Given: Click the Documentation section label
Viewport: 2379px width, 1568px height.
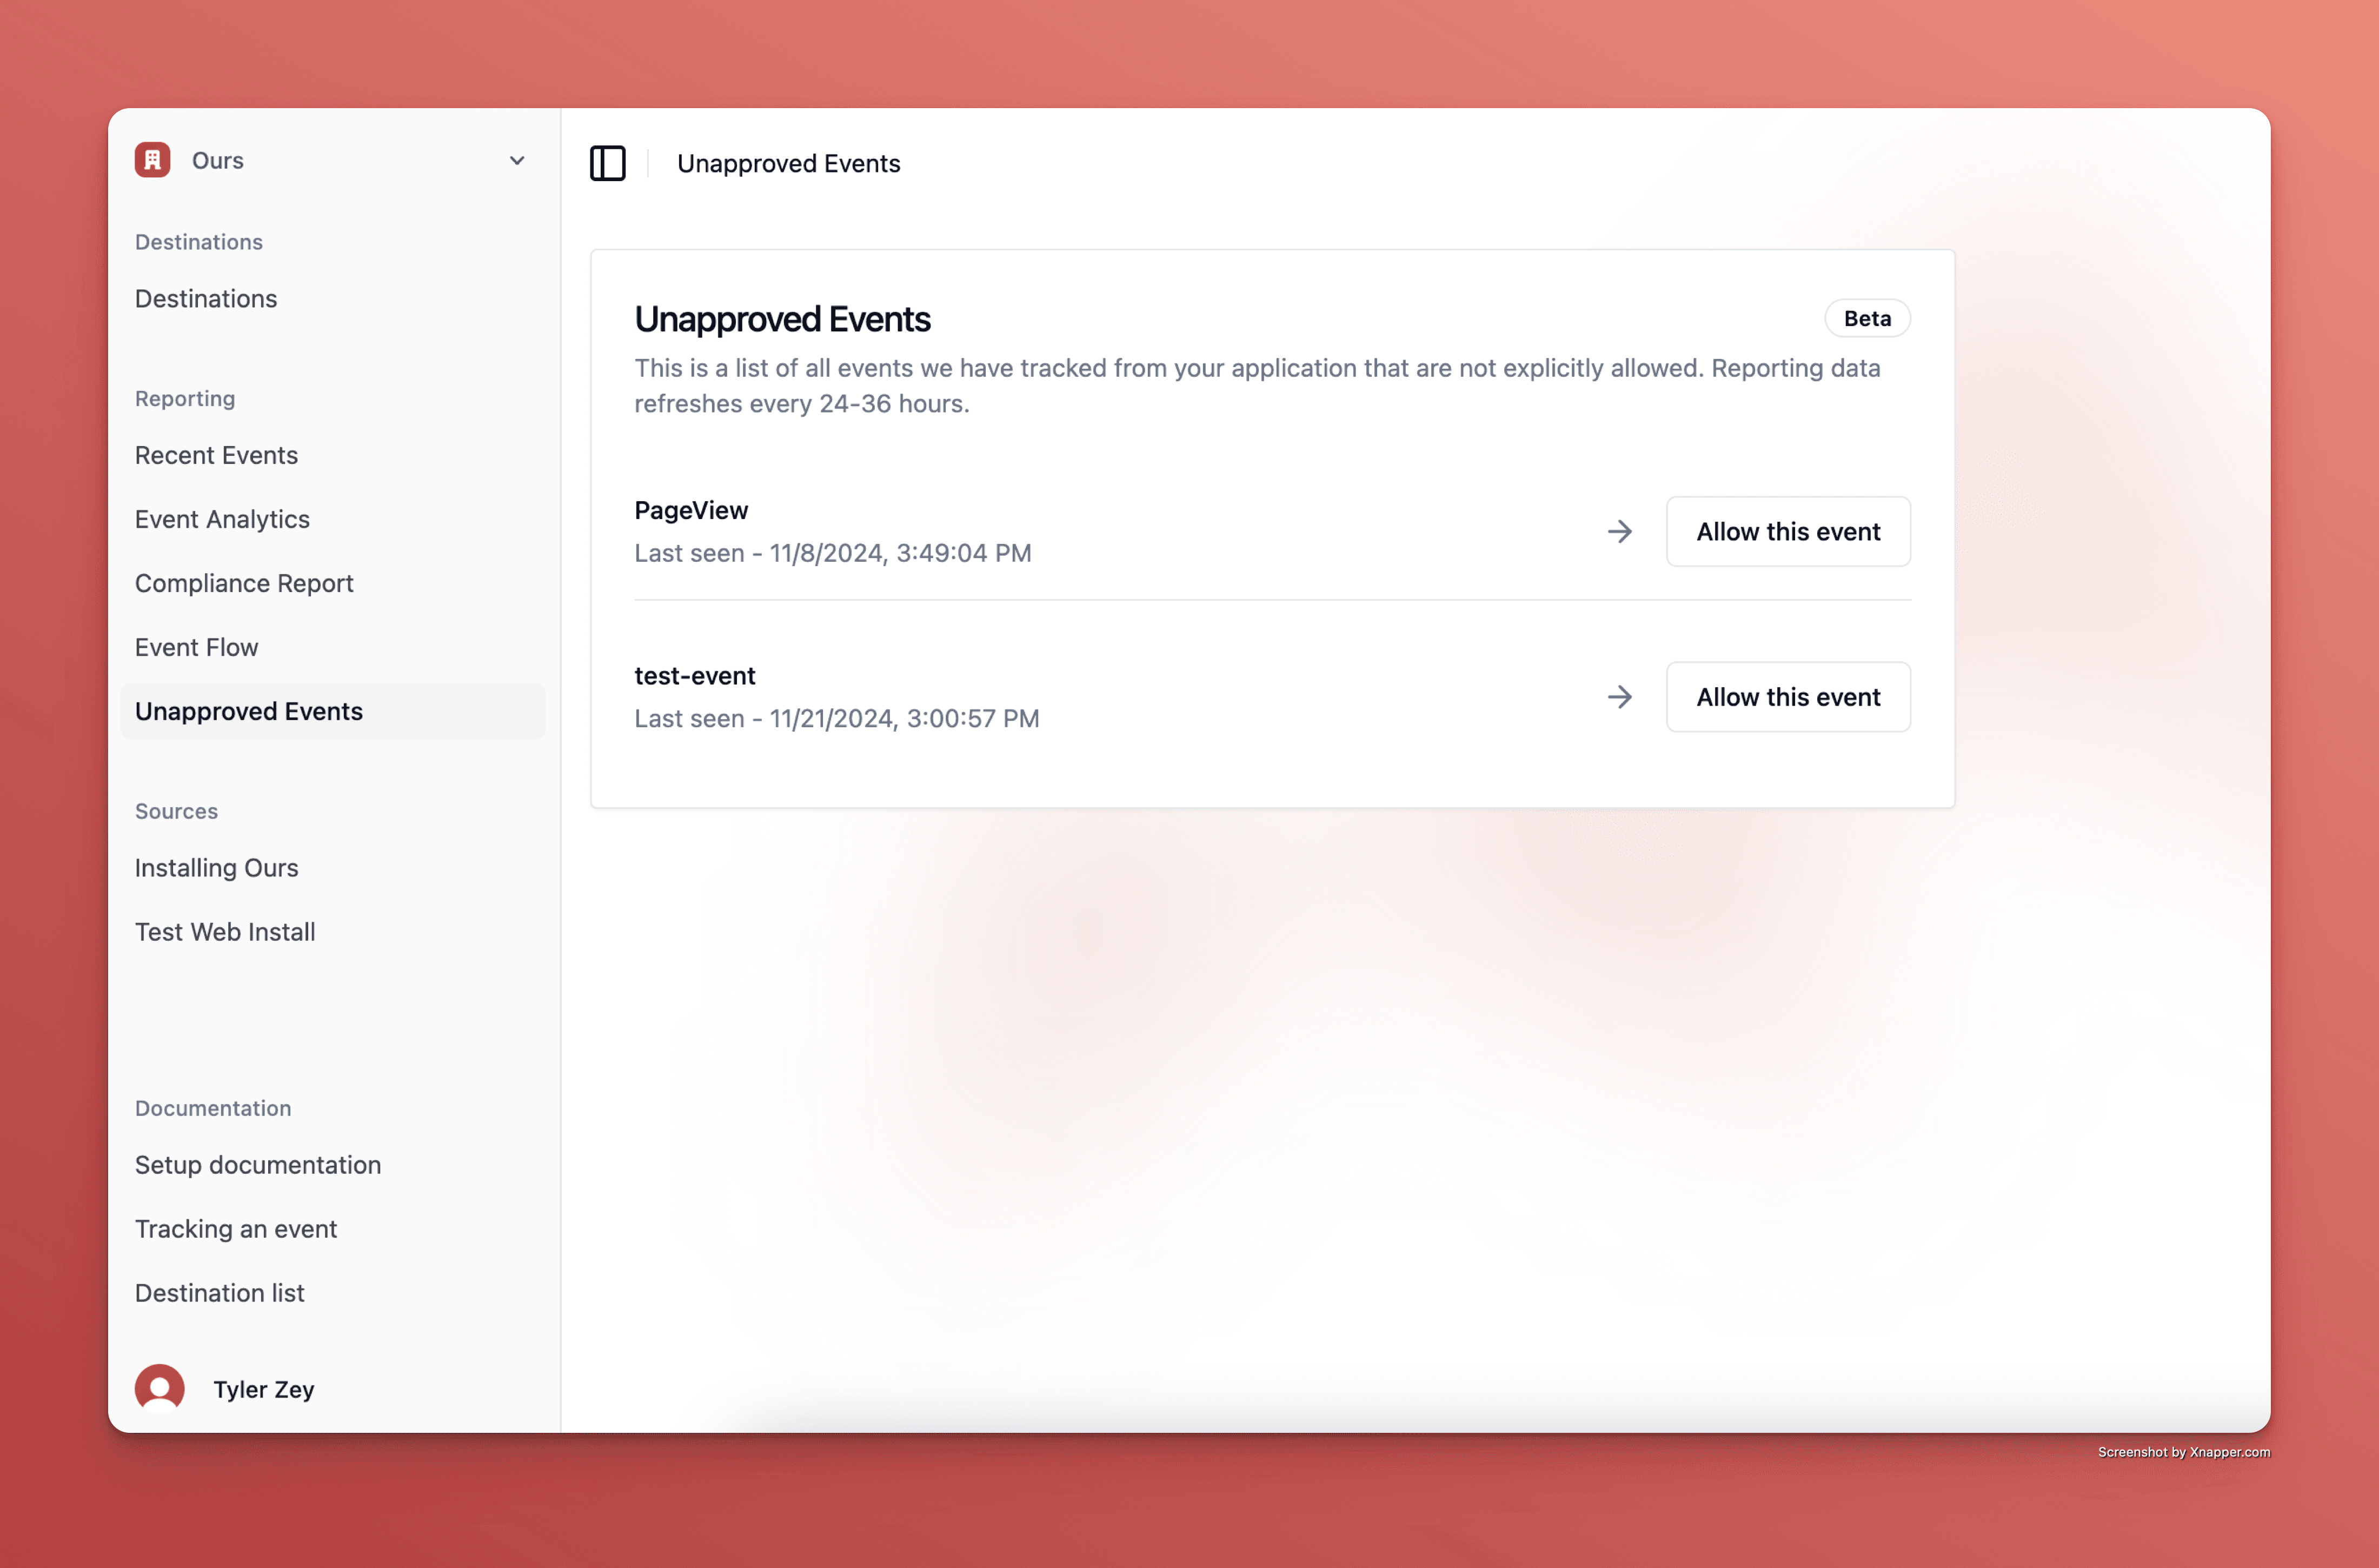Looking at the screenshot, I should 213,1108.
